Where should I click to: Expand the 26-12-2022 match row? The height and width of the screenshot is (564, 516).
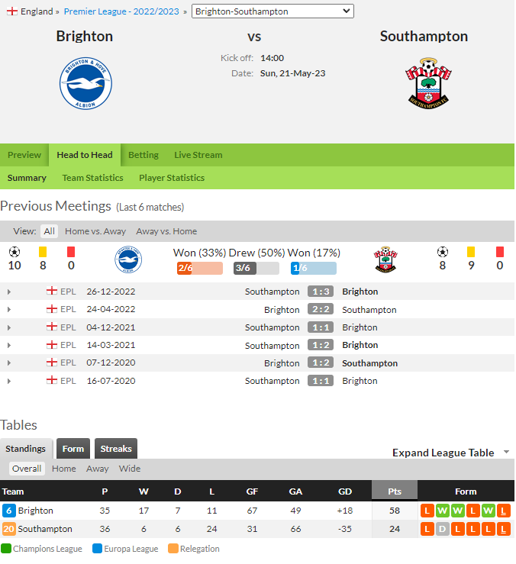coord(9,292)
